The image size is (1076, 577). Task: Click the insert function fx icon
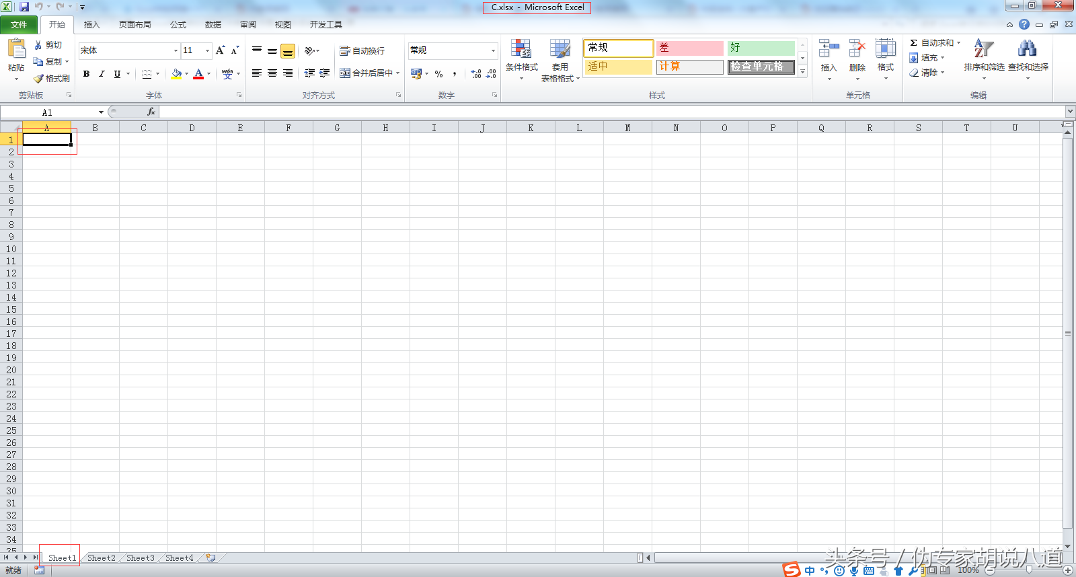pyautogui.click(x=151, y=112)
